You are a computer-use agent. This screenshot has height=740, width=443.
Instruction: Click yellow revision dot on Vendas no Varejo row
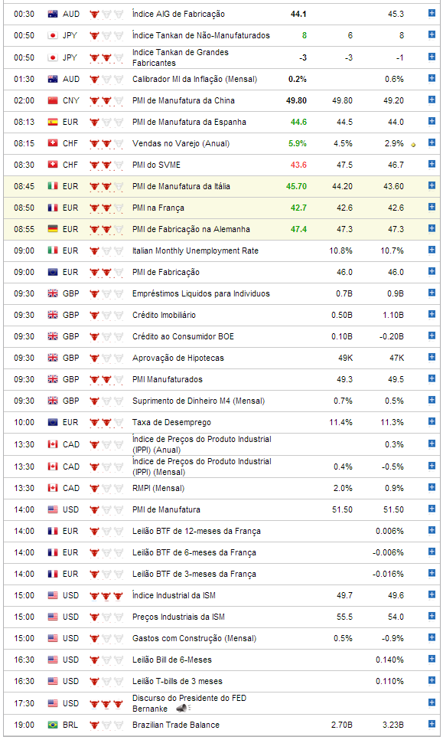pos(413,145)
